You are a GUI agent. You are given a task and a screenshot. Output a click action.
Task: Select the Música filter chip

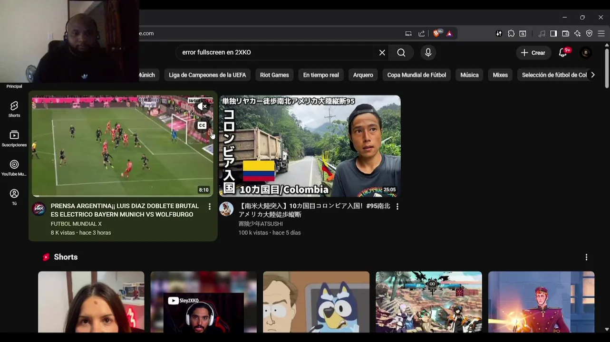pos(469,75)
